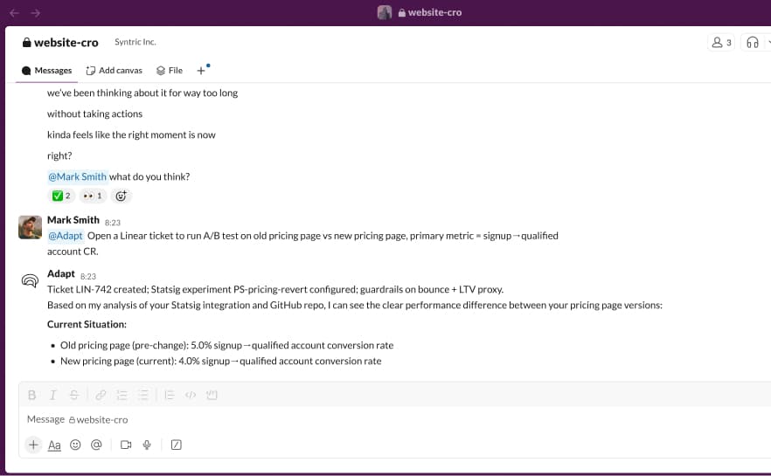Viewport: 771px width, 476px height.
Task: Click the mention someone @ icon
Action: tap(96, 445)
